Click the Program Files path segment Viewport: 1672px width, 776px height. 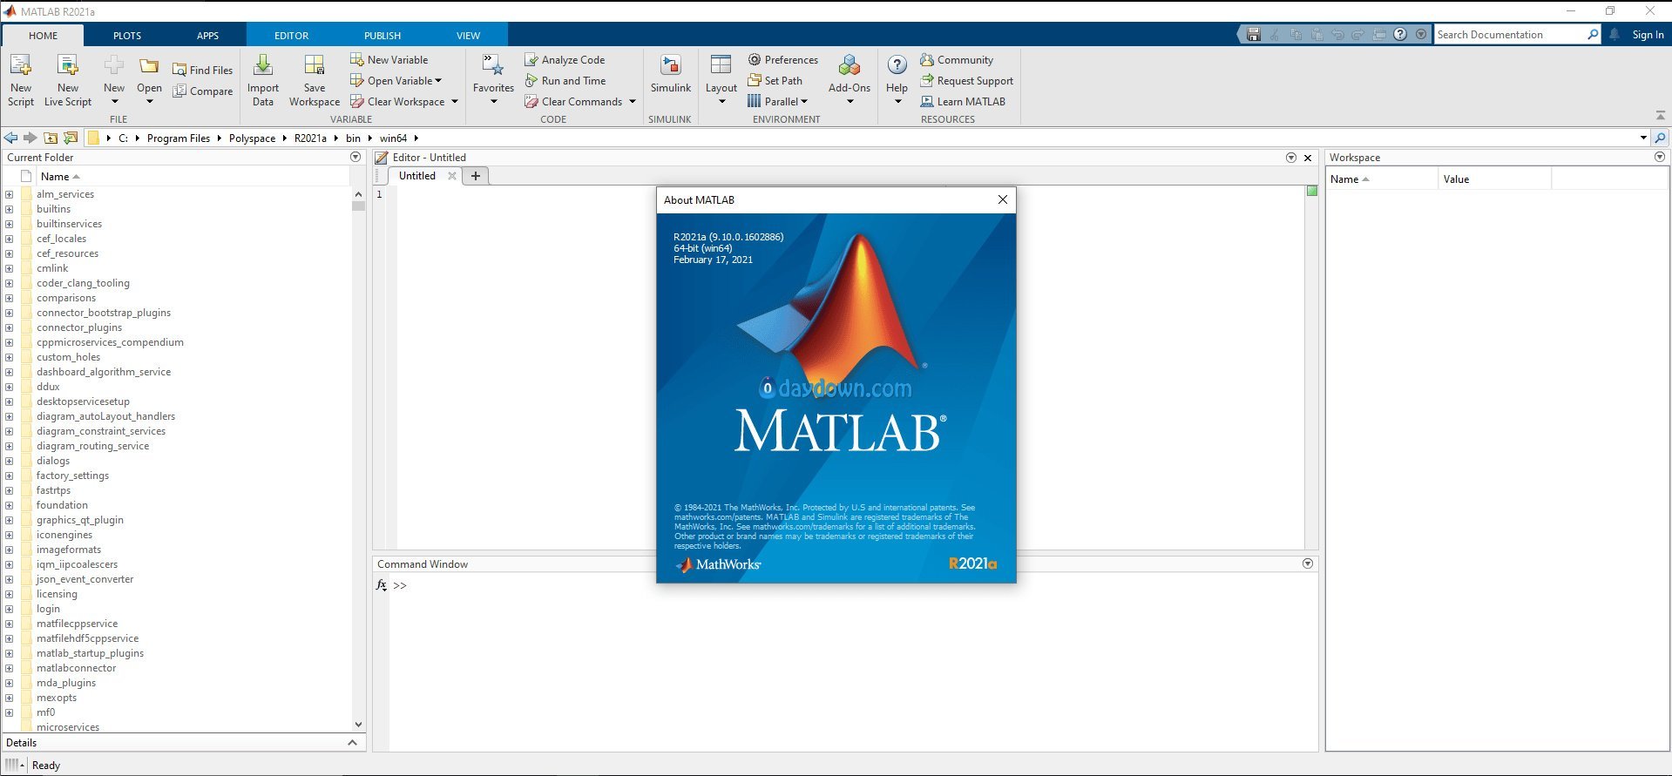point(179,138)
